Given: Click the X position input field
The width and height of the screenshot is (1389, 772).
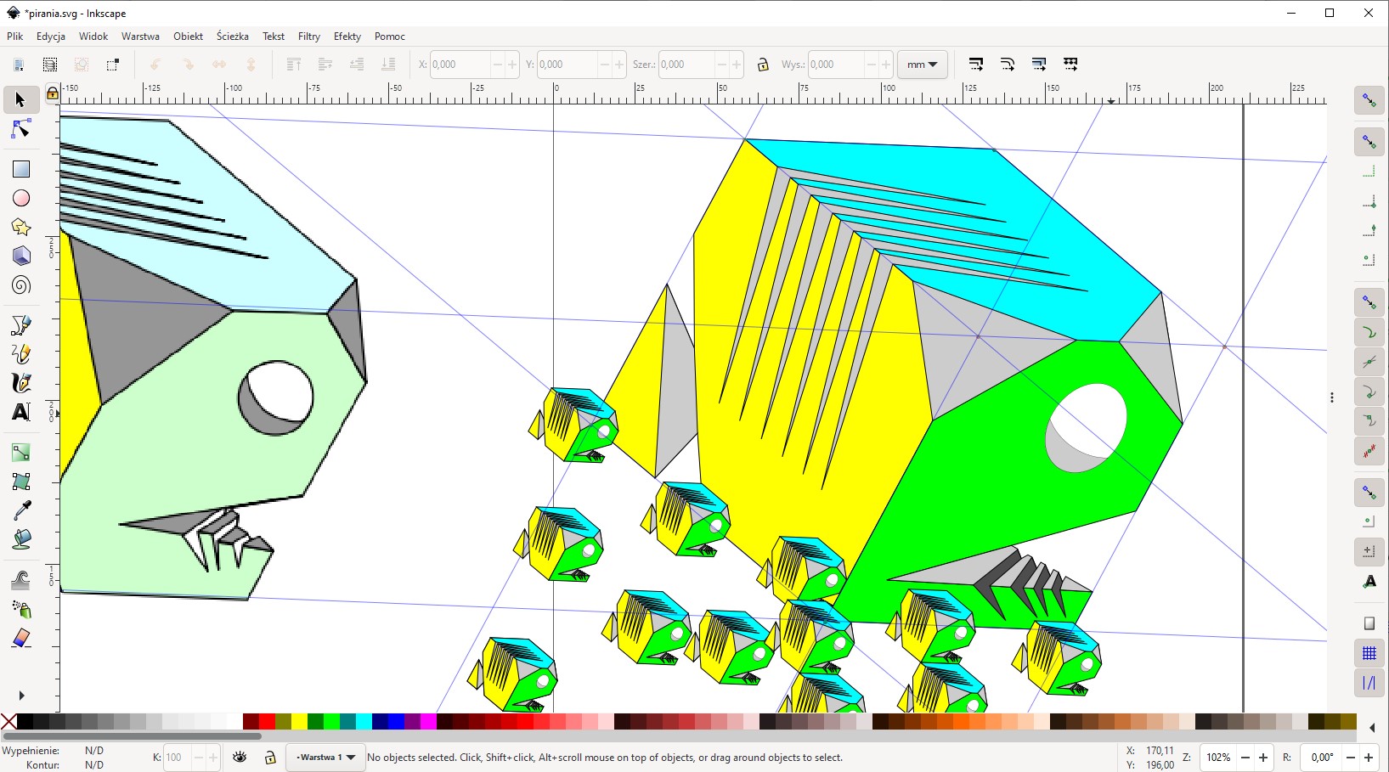Looking at the screenshot, I should click(x=459, y=65).
